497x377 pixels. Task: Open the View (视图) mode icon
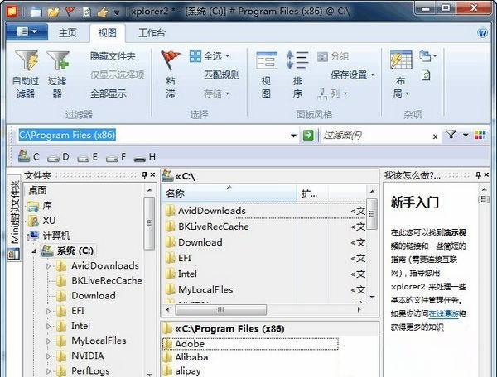[267, 60]
